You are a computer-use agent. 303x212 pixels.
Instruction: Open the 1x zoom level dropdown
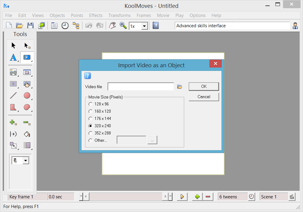[144, 26]
